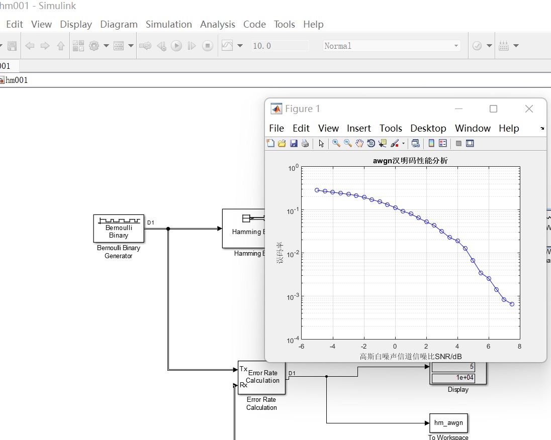The image size is (551, 440).
Task: Navigate back in the Simulink toolbar
Action: [x=30, y=46]
